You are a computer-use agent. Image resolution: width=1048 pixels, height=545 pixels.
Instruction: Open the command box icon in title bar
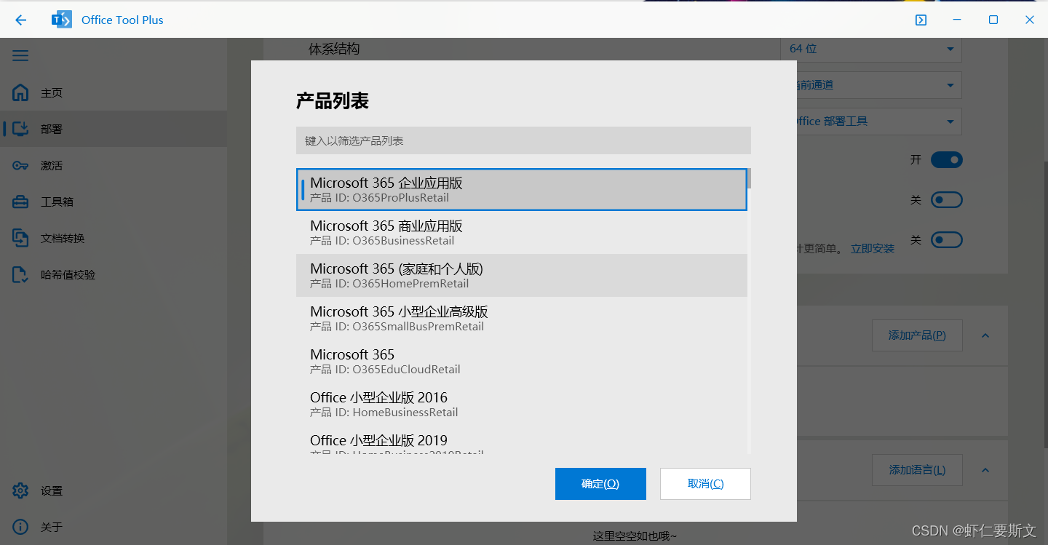[x=921, y=20]
